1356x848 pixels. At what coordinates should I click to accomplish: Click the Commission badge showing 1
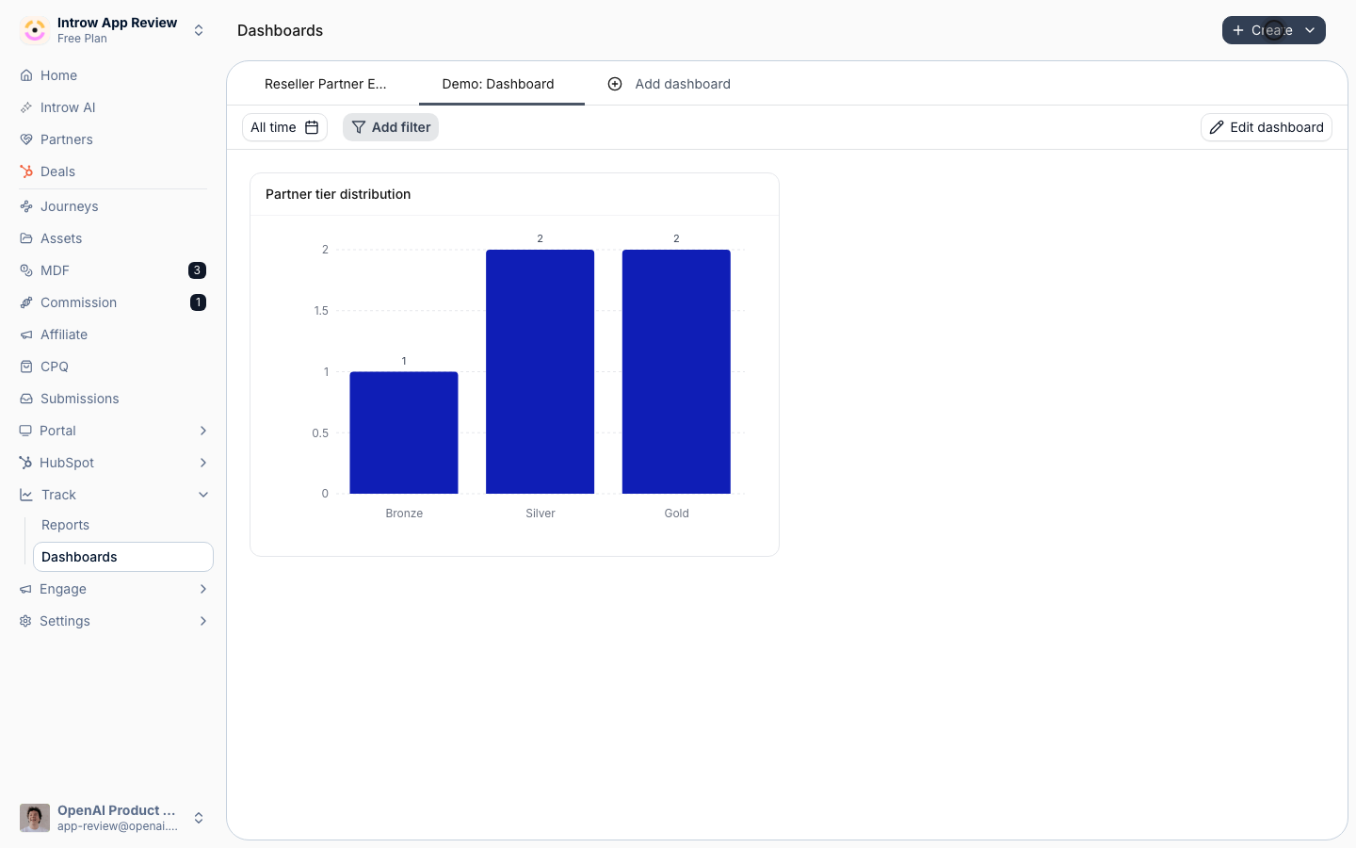coord(198,302)
